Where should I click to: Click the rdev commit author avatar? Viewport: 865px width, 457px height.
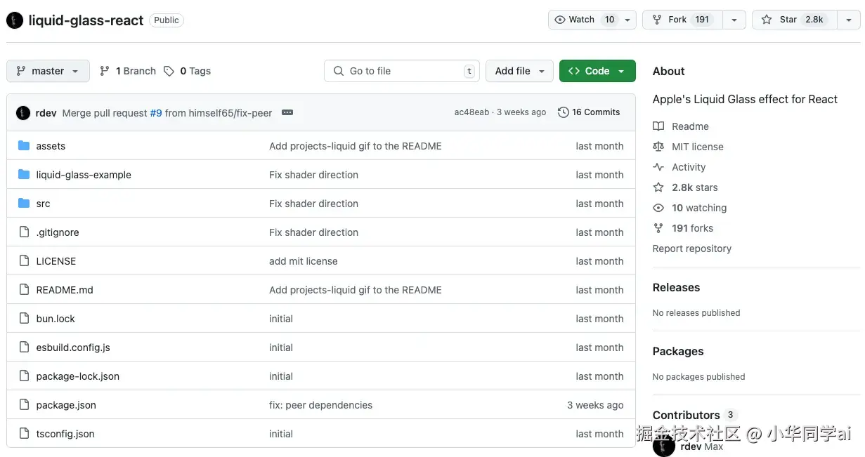coord(23,112)
